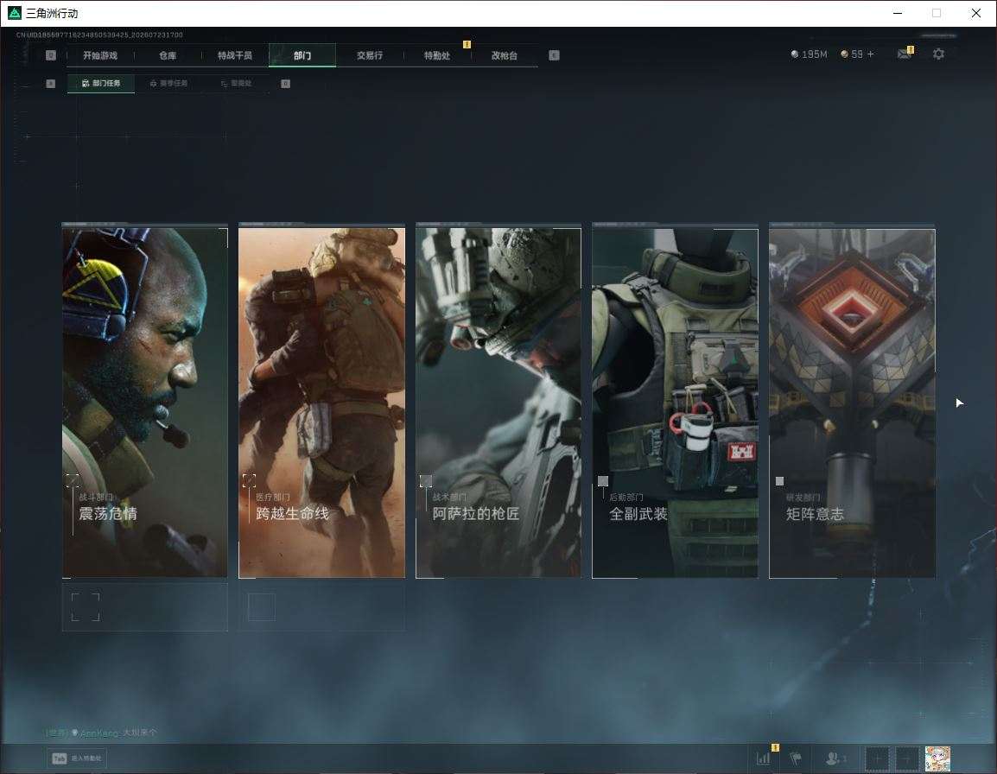The height and width of the screenshot is (774, 997).
Task: Click the 59 premium coin balance
Action: point(851,54)
